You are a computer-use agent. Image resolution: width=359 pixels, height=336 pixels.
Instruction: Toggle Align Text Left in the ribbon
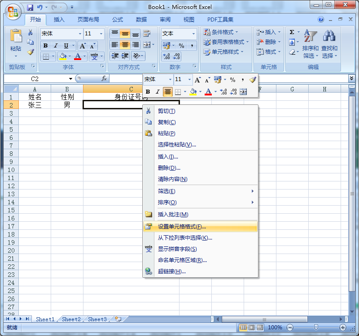tap(115, 45)
